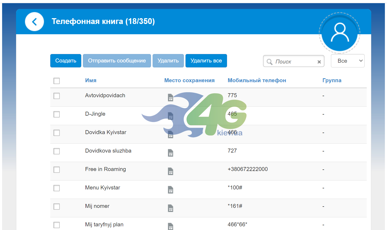Check the box for D-Jingle
This screenshot has width=387, height=230.
point(57,114)
